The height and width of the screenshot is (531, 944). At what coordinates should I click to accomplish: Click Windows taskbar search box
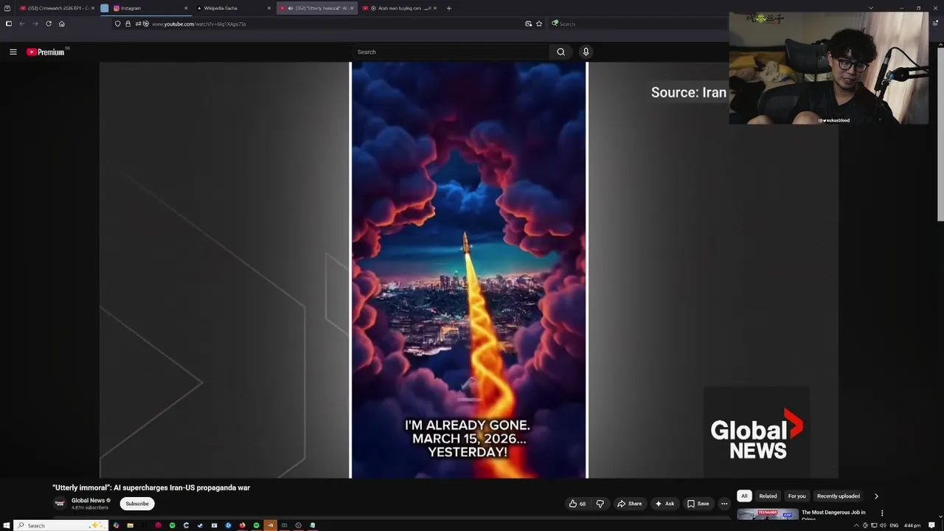coord(62,525)
